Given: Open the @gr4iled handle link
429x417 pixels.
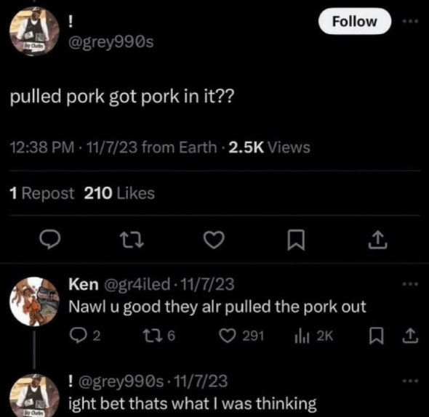Looking at the screenshot, I should (x=137, y=284).
